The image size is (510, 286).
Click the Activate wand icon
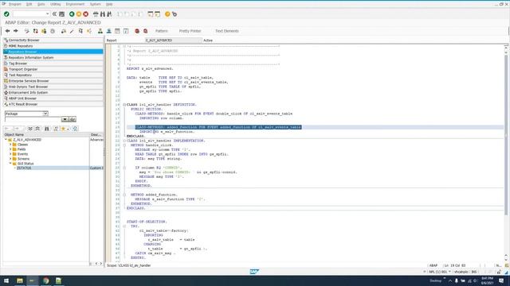point(72,31)
